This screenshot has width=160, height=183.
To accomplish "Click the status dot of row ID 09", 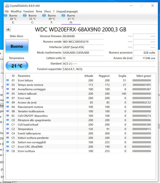I will (8, 102).
